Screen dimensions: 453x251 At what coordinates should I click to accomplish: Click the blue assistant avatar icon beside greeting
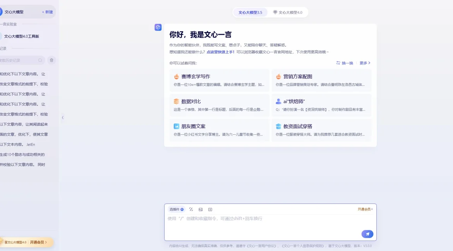click(158, 27)
